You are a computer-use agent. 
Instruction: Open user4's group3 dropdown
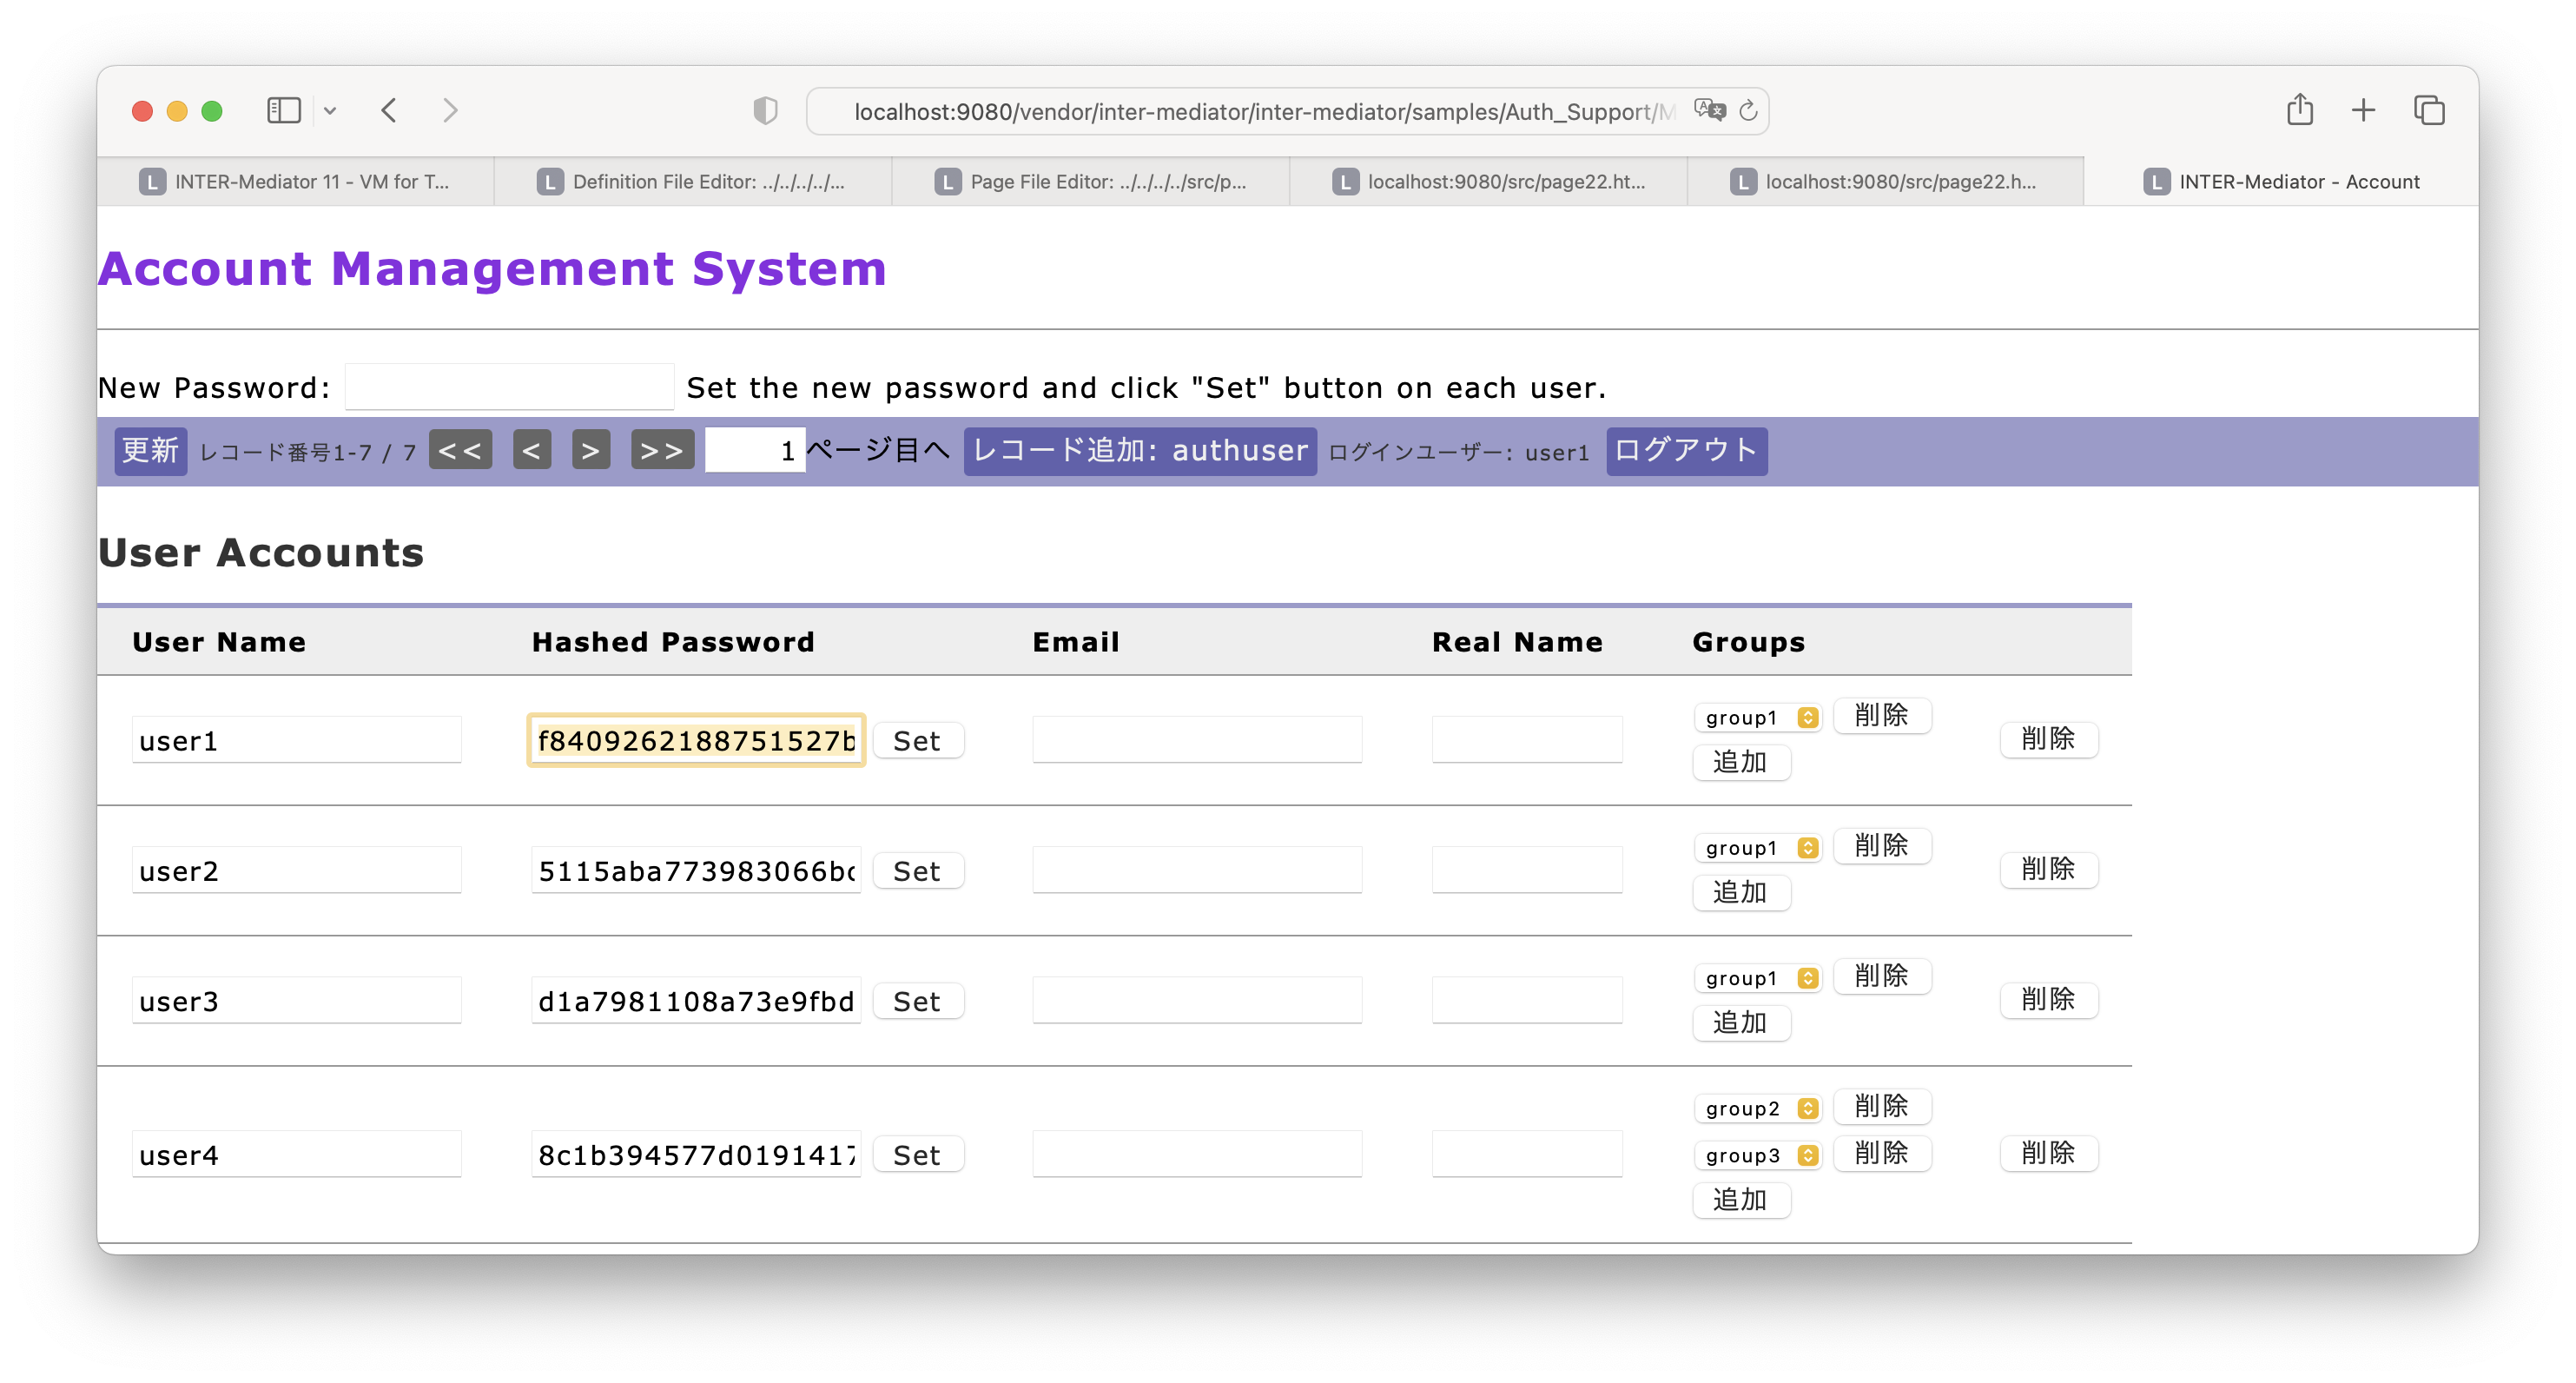pos(1758,1155)
